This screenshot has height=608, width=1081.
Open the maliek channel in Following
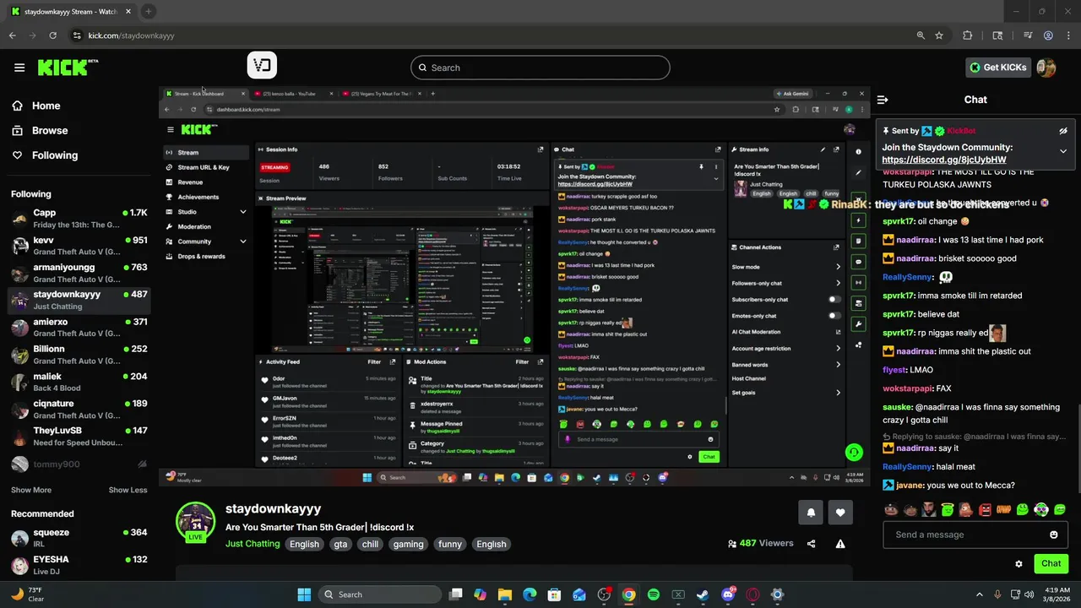[79, 382]
